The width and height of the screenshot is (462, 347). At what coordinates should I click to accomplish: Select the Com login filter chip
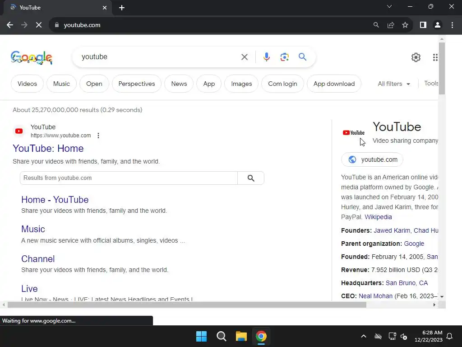(x=282, y=84)
